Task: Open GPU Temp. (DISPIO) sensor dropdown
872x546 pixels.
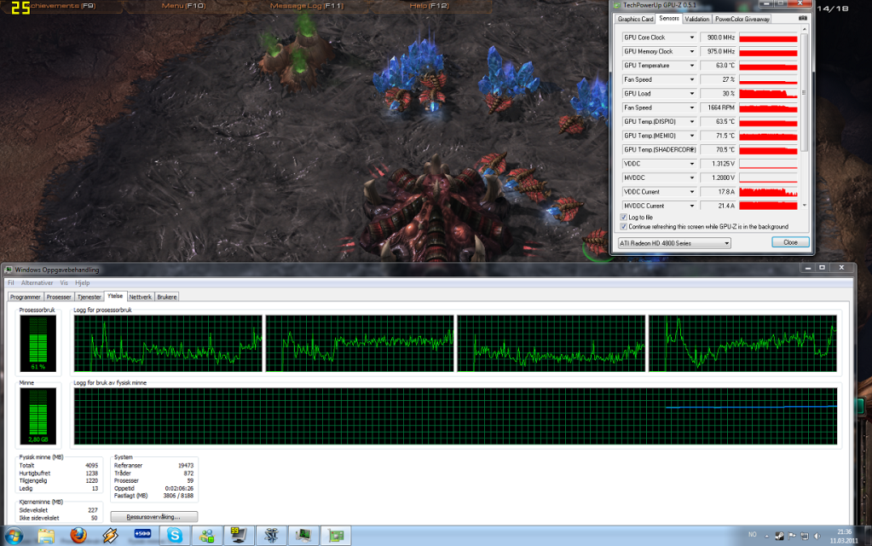Action: [x=692, y=121]
